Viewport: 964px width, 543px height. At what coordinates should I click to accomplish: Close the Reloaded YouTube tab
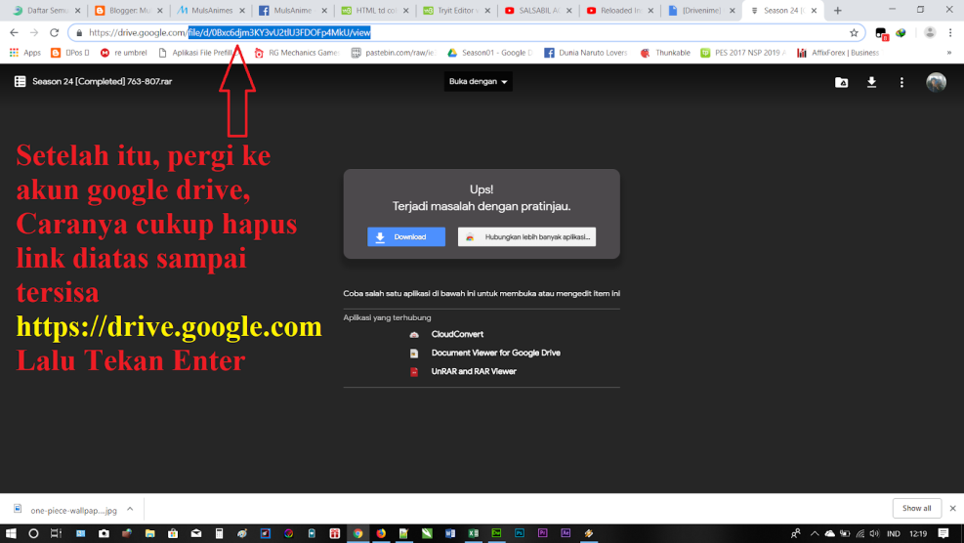click(x=650, y=11)
